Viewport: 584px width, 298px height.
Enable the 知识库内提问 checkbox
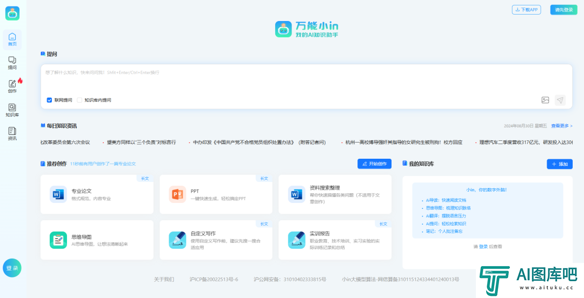coord(79,100)
